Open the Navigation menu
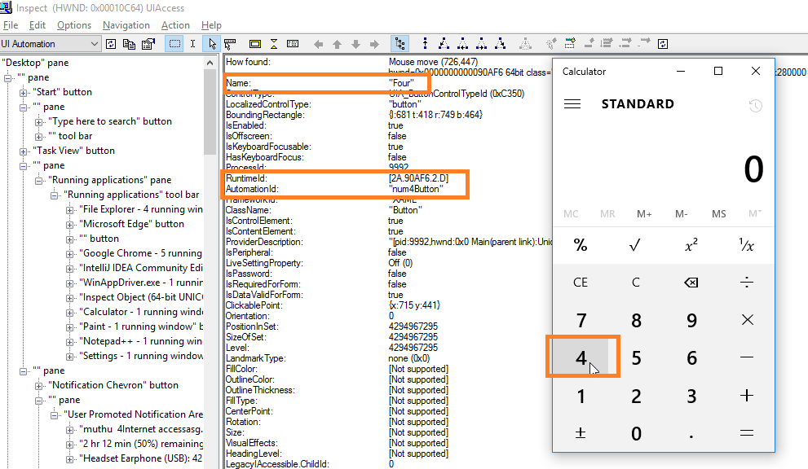This screenshot has width=808, height=469. (x=126, y=24)
